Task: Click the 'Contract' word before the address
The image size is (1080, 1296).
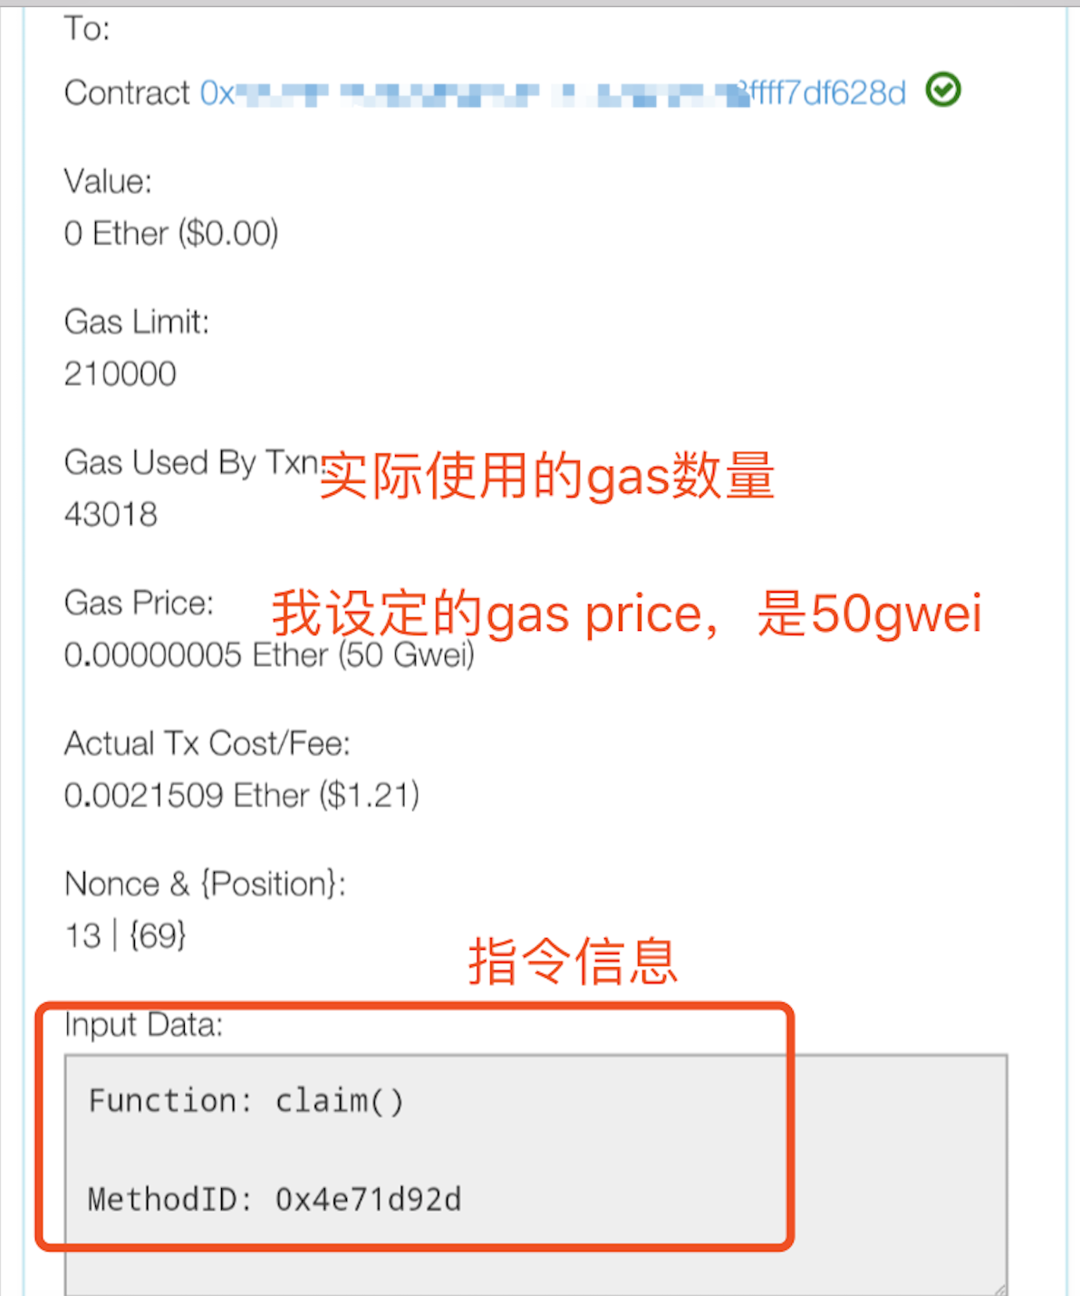Action: 127,92
